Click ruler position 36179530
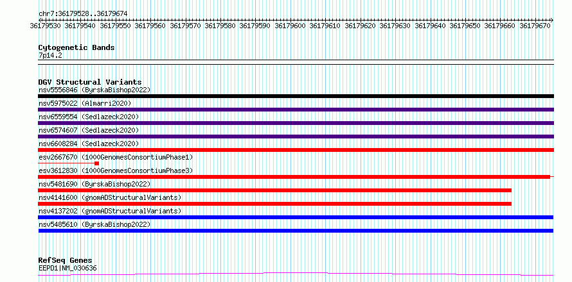572x282 pixels. click(x=46, y=26)
